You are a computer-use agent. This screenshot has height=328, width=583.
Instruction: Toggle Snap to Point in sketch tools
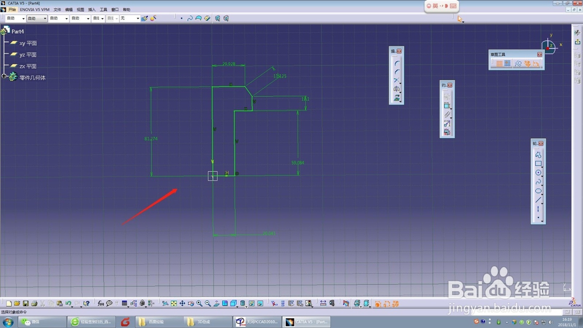508,64
